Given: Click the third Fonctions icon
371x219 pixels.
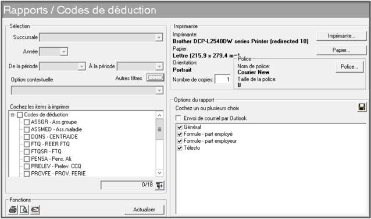Looking at the screenshot, I should click(x=35, y=210).
